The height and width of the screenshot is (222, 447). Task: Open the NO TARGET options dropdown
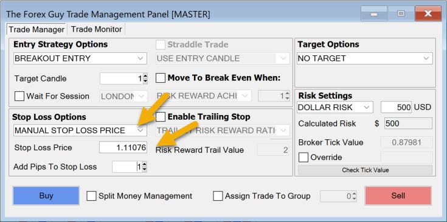click(365, 58)
